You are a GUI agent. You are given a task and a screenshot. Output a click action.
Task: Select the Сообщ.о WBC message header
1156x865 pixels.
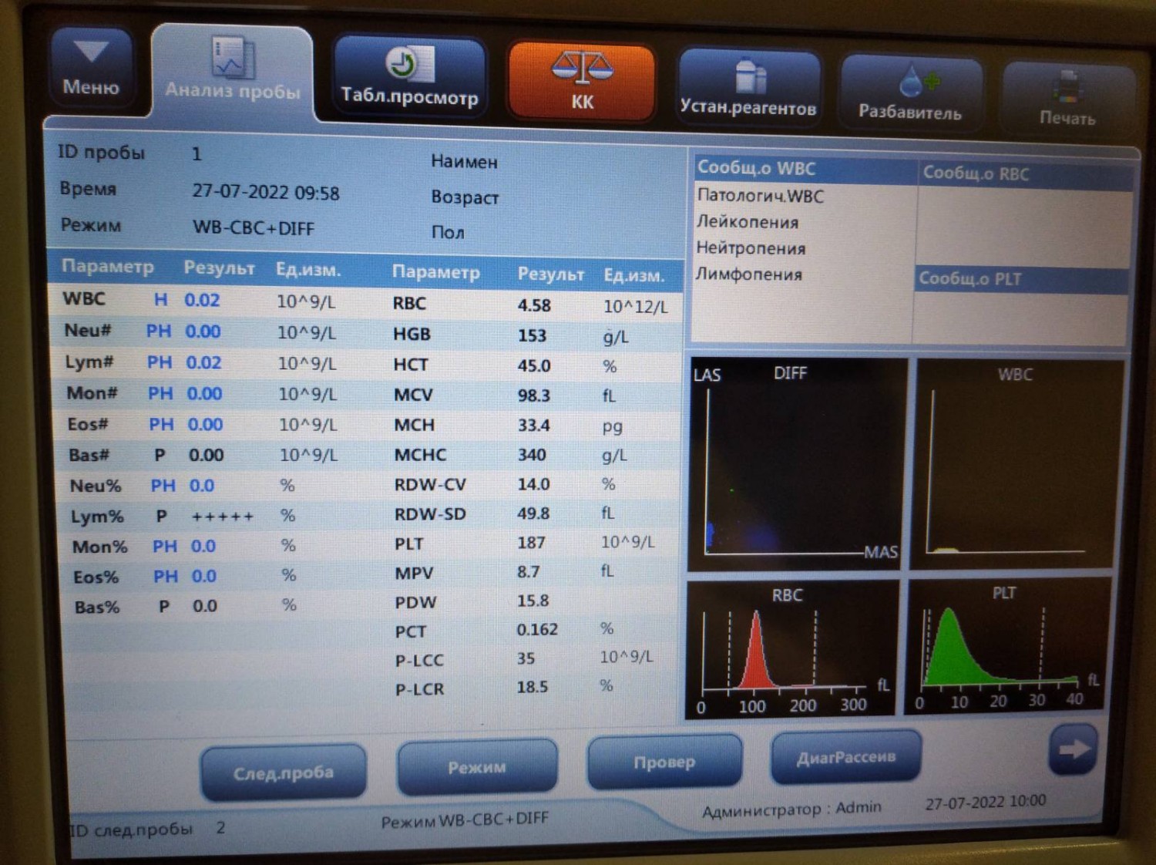pyautogui.click(x=804, y=169)
